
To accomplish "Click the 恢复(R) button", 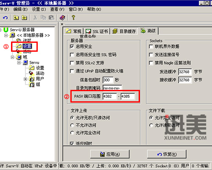I will [x=167, y=154].
